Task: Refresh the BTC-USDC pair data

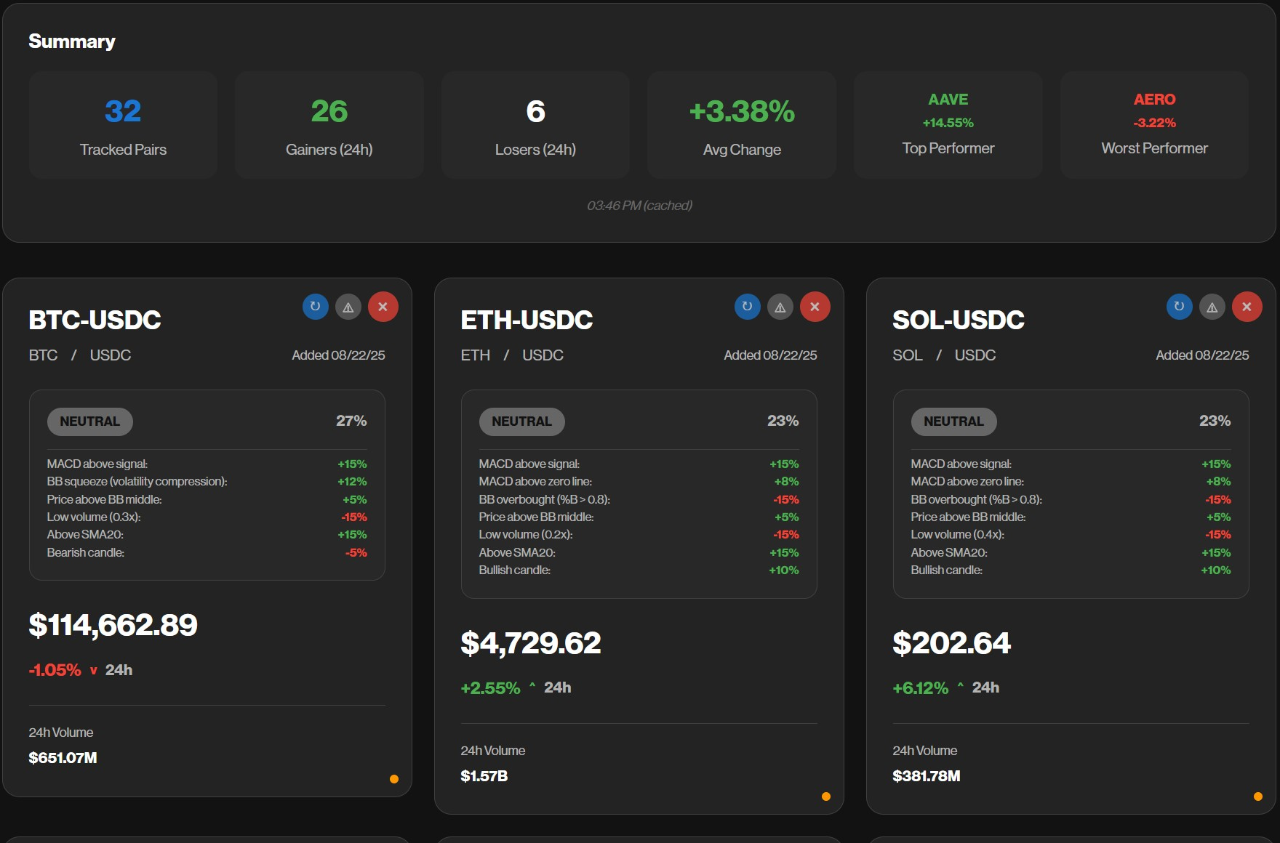Action: pyautogui.click(x=315, y=307)
